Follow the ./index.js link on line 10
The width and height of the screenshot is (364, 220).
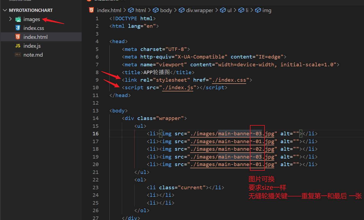point(177,88)
